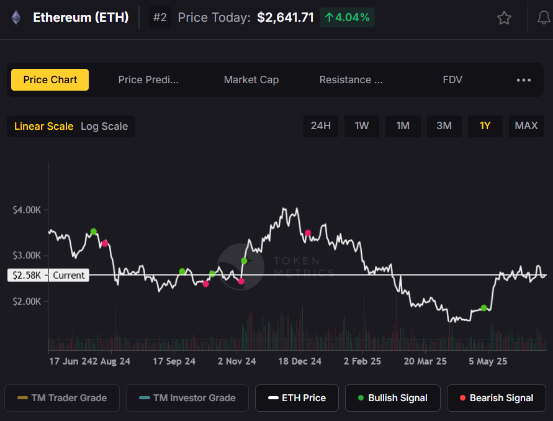Click the 18 Dec 24 date label
553x421 pixels.
pyautogui.click(x=300, y=361)
